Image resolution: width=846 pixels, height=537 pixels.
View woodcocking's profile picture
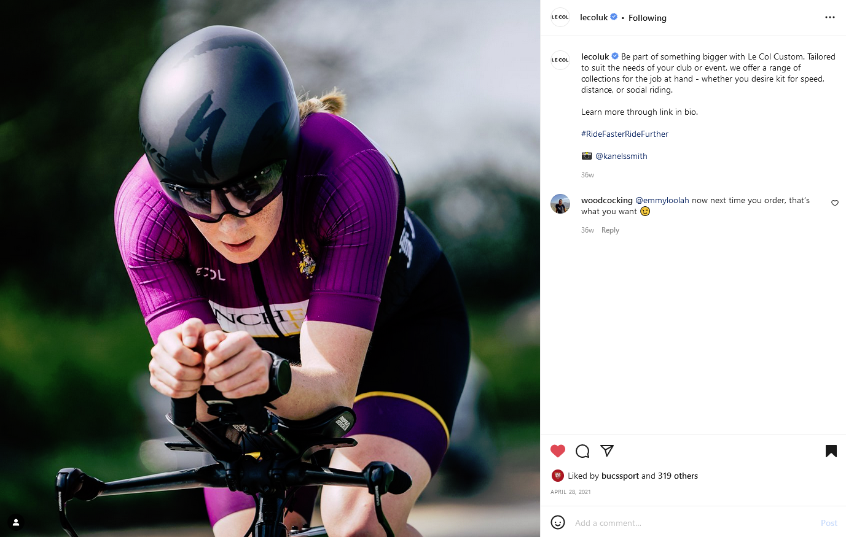560,204
